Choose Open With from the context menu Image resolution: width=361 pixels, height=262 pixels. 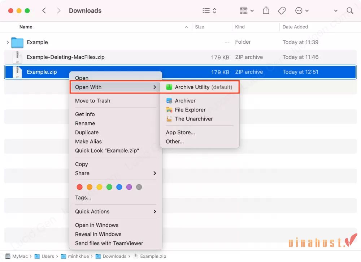pos(88,87)
